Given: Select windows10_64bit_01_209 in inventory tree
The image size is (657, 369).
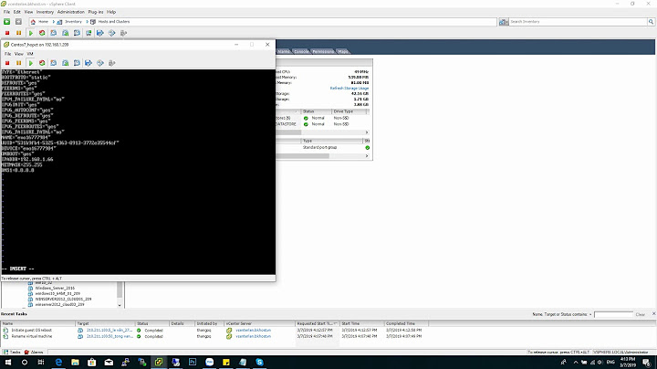Looking at the screenshot, I should (57, 293).
